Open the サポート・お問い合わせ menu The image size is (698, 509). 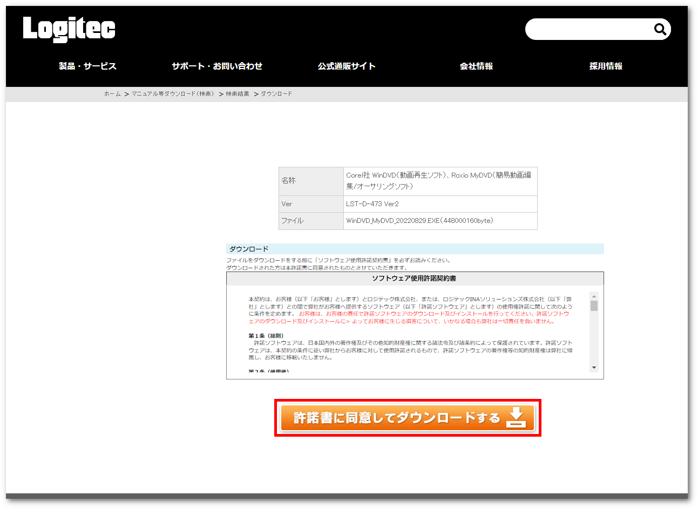pyautogui.click(x=217, y=66)
